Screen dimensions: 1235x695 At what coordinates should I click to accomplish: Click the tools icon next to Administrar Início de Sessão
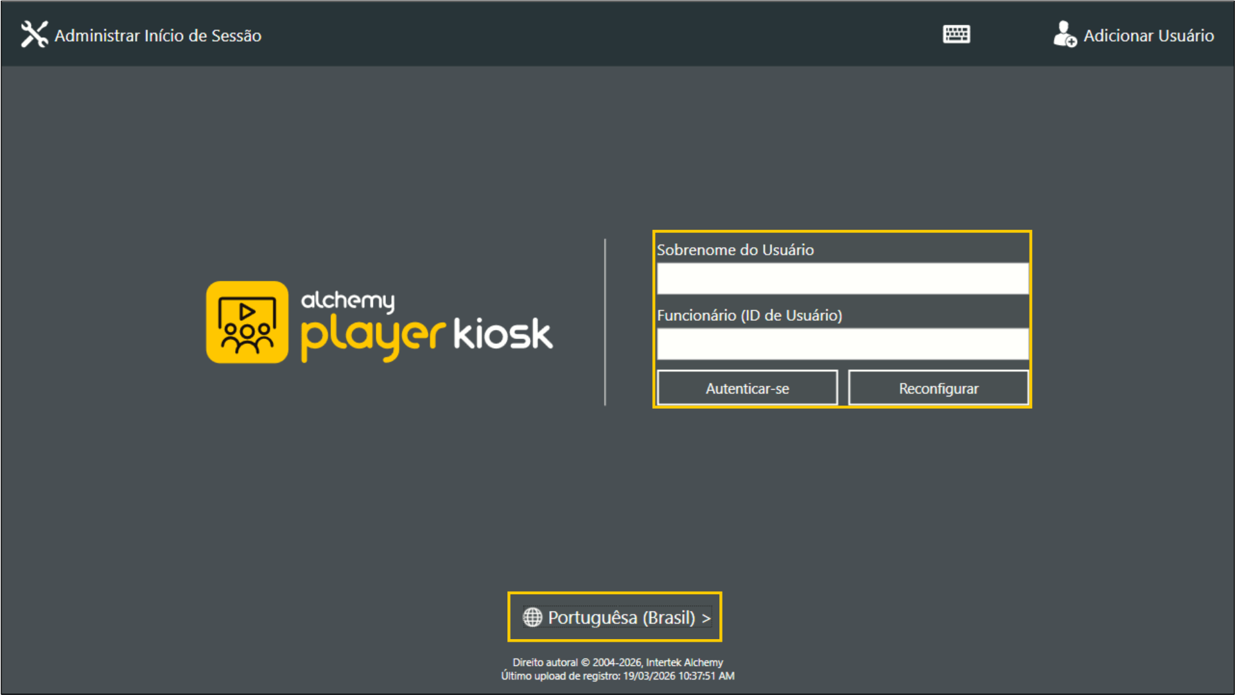coord(34,34)
